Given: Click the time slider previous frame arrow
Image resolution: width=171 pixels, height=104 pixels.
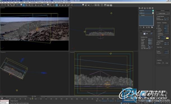Looking at the screenshot, I should tap(27, 96).
